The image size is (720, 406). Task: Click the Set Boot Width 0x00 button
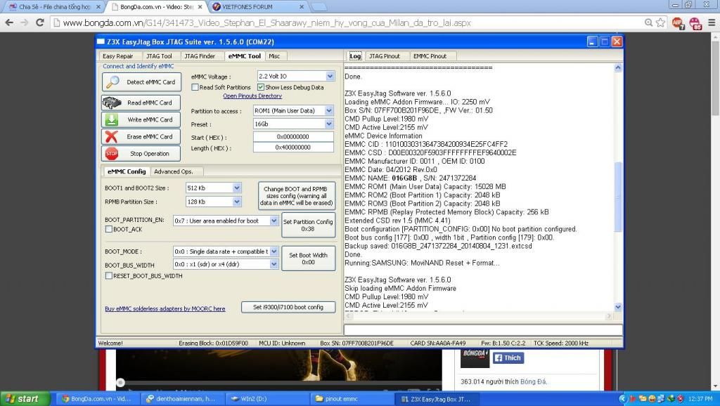click(308, 258)
